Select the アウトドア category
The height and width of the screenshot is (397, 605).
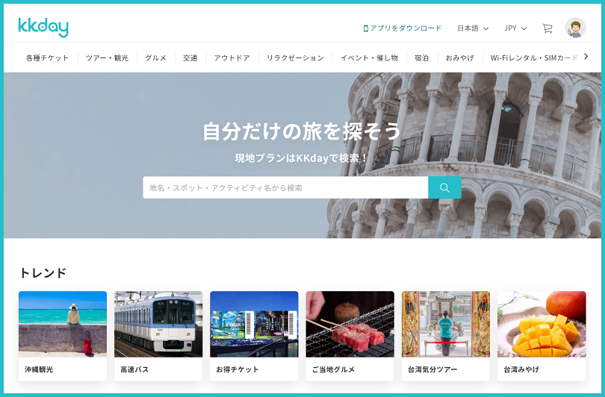(232, 57)
